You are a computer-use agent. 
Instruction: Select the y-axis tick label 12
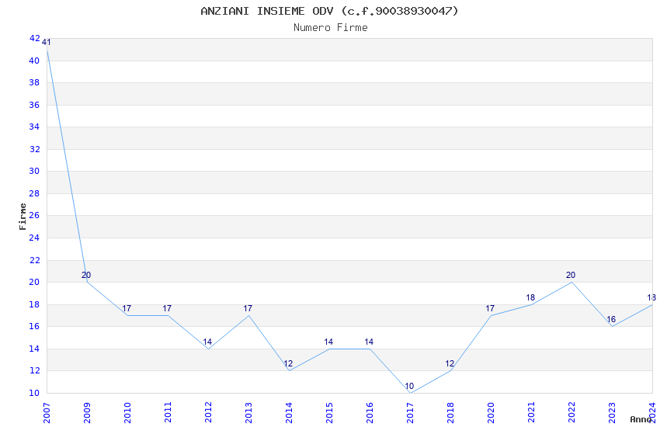point(34,370)
